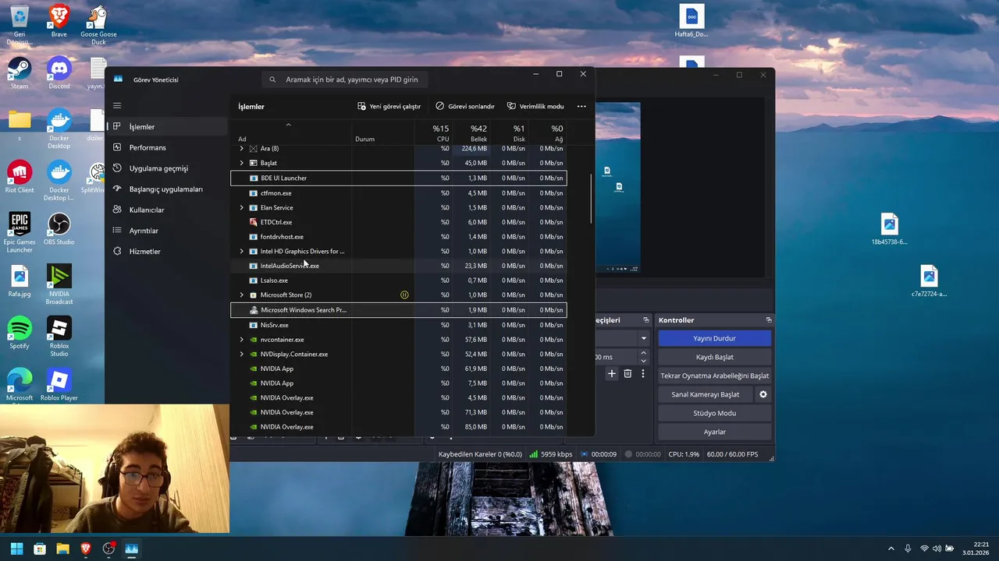Image resolution: width=999 pixels, height=561 pixels.
Task: Select Microsoft Windows Search process row
Action: coord(399,310)
